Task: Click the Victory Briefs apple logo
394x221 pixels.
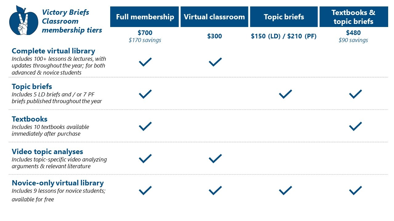Action: [x=23, y=21]
